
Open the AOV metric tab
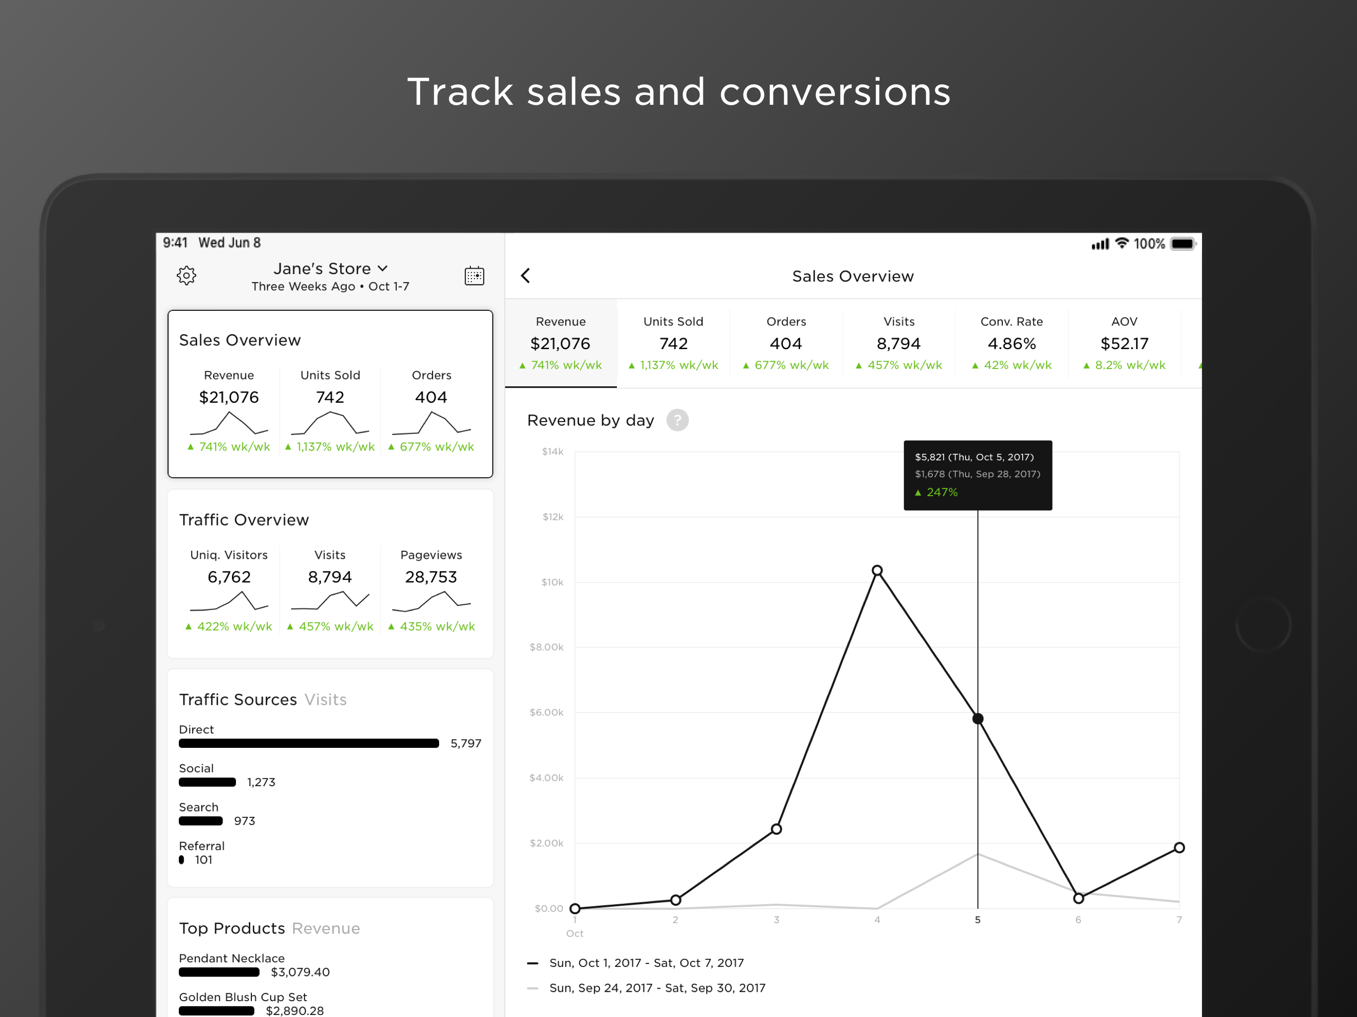[1124, 343]
